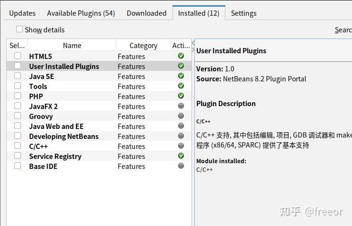Open the Downloaded tab

pyautogui.click(x=146, y=13)
